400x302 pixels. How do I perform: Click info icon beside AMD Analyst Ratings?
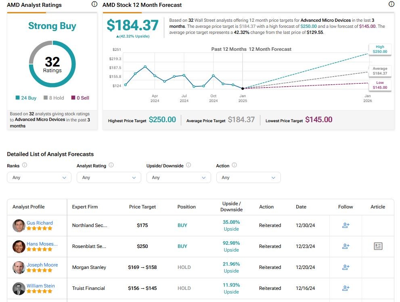[x=94, y=4]
